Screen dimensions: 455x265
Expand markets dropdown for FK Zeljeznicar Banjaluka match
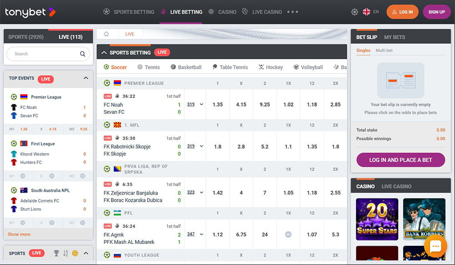201,192
